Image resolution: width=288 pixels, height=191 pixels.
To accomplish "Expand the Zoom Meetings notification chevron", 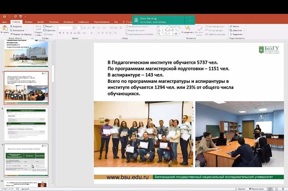I will click(x=190, y=20).
